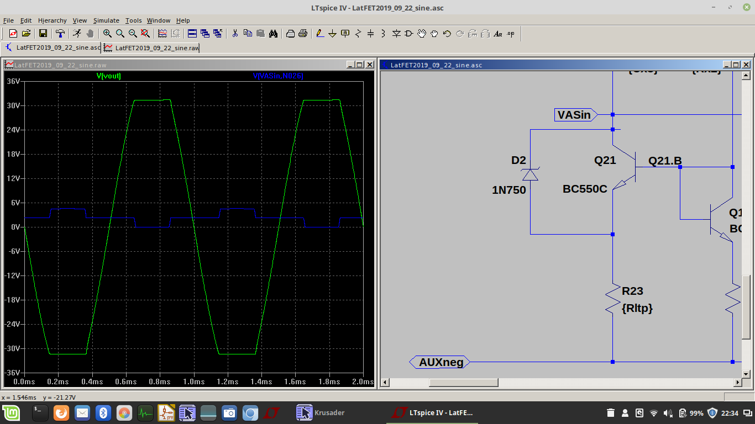
Task: Open the View menu
Action: coord(80,20)
